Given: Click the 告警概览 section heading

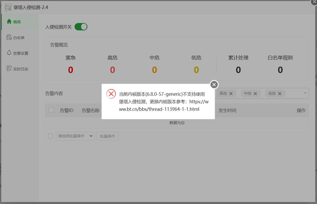Looking at the screenshot, I should (x=59, y=45).
